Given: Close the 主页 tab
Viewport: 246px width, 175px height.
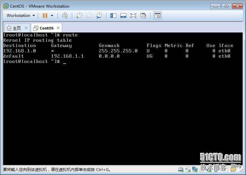Looking at the screenshot, I should click(26, 28).
